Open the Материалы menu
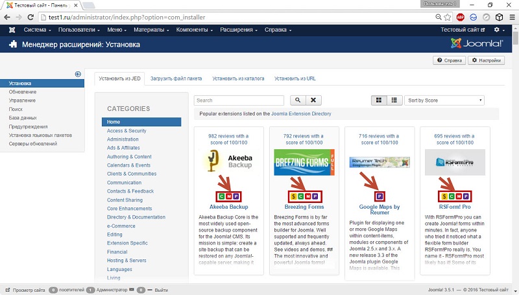This screenshot has height=295, width=519. pos(151,30)
